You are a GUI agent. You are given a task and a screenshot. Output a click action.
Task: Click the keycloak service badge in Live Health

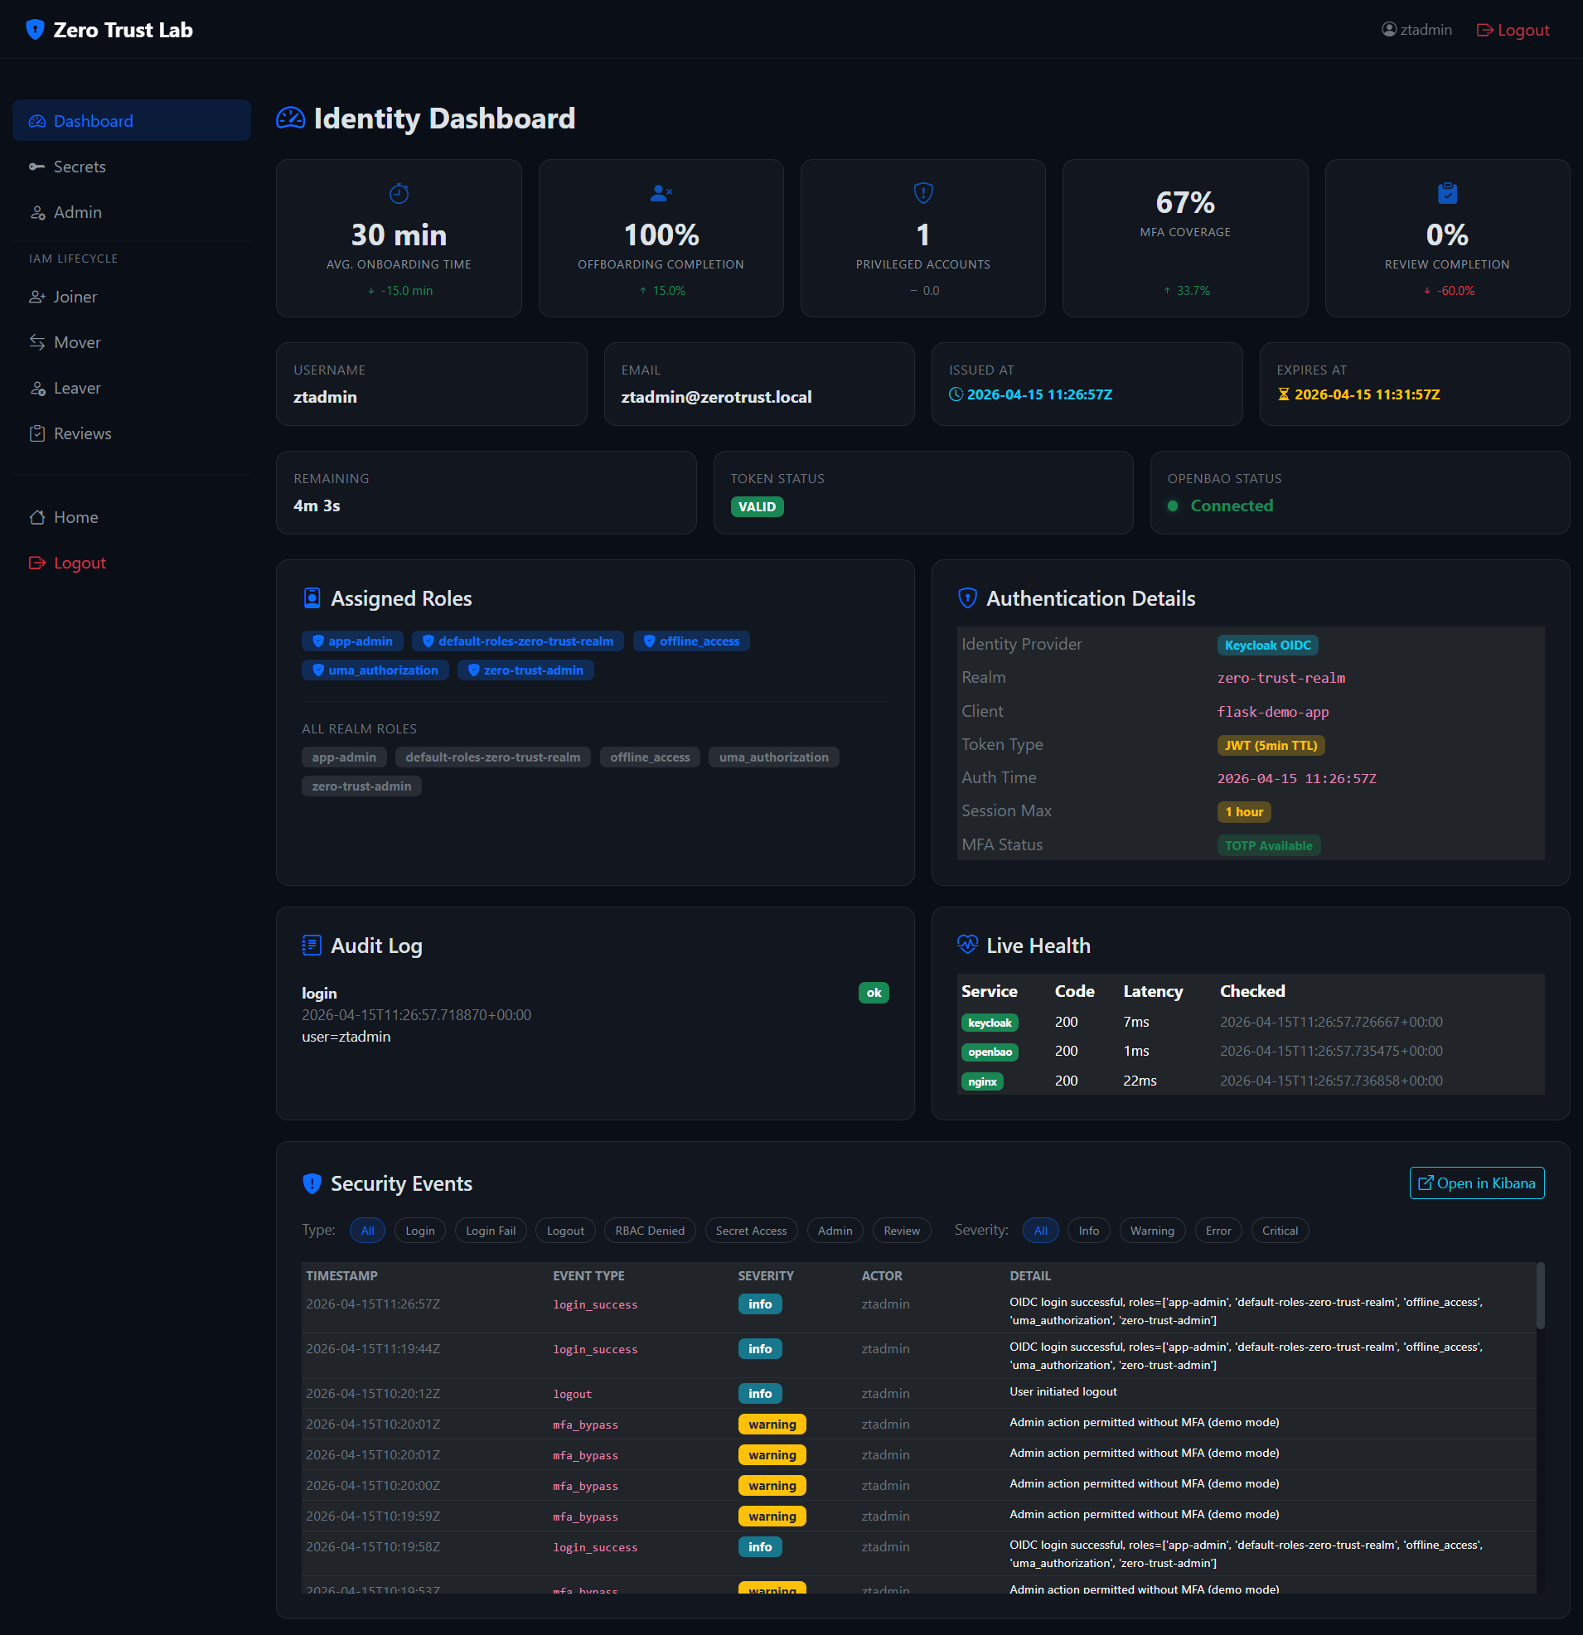990,1023
